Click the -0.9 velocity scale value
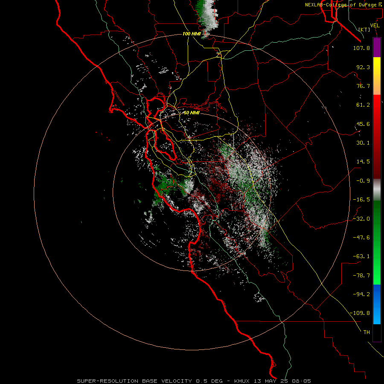 [363, 181]
